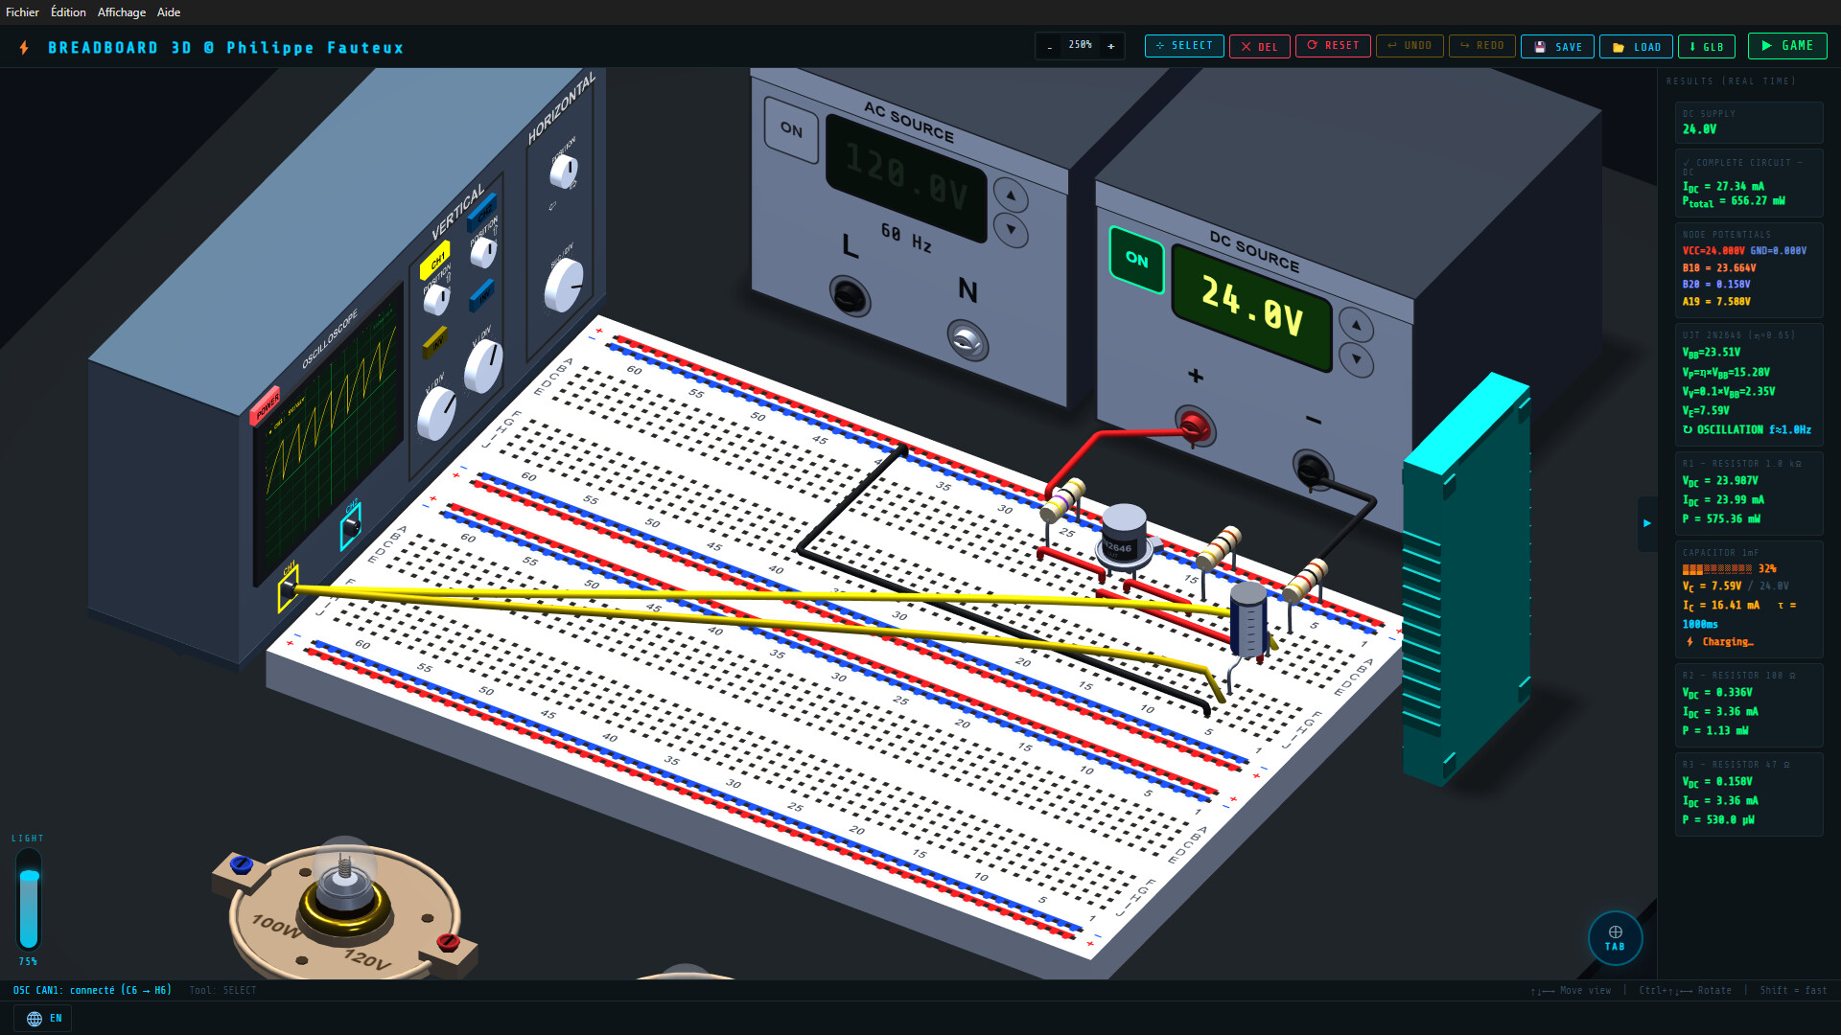The height and width of the screenshot is (1035, 1841).
Task: Click the 2N2646 UJT transistor on breadboard
Action: 1123,535
